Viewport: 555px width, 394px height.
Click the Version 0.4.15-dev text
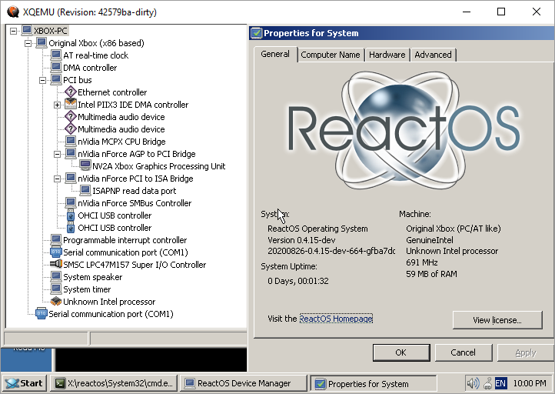coord(301,240)
